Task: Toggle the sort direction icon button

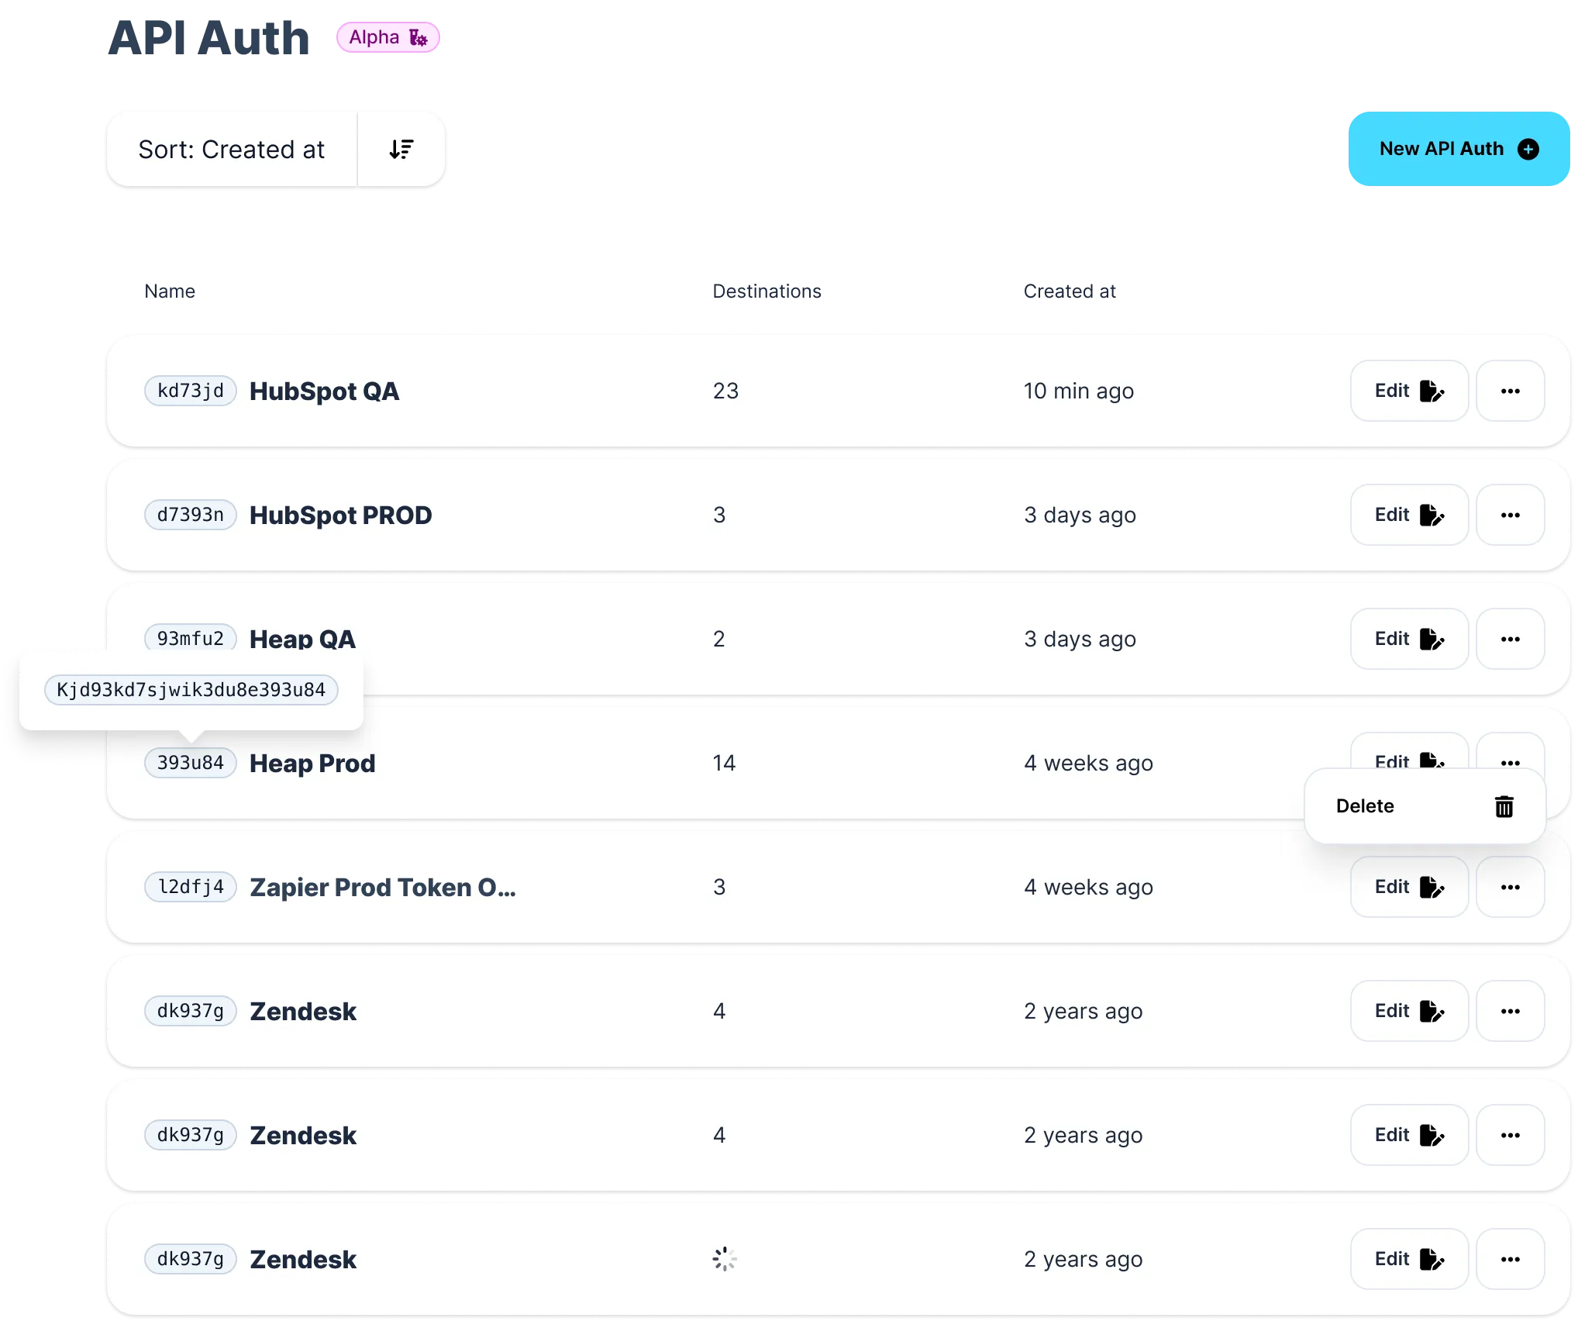Action: (x=401, y=149)
